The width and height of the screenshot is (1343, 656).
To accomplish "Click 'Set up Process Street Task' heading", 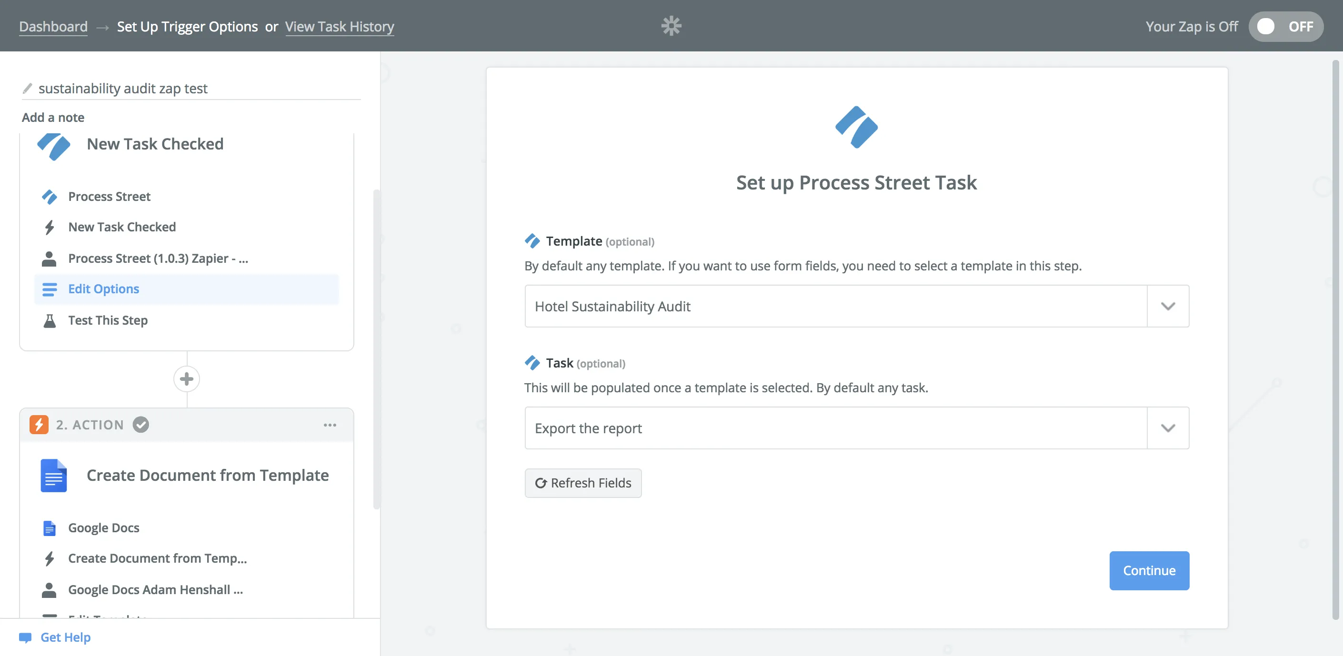I will click(856, 183).
